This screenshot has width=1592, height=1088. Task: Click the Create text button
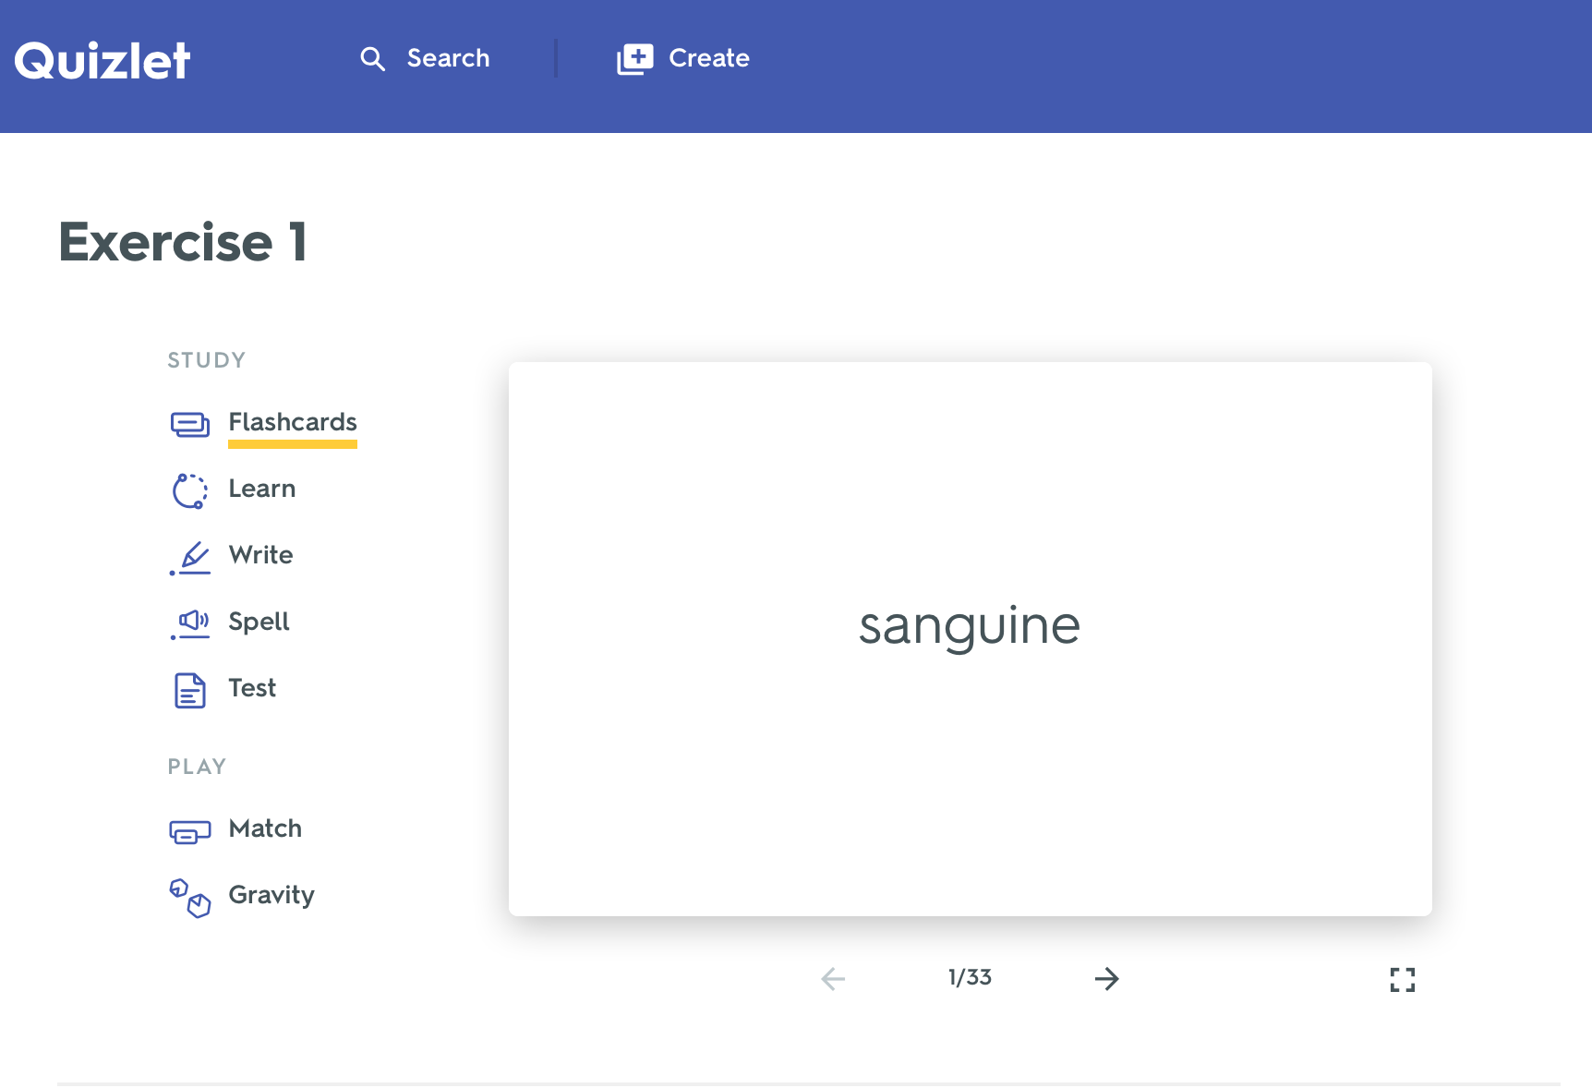click(x=709, y=58)
